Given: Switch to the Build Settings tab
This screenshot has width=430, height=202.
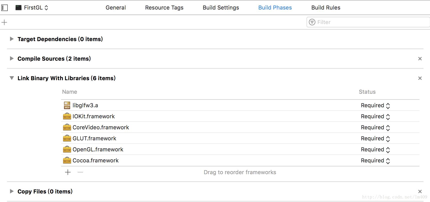Looking at the screenshot, I should pyautogui.click(x=221, y=8).
